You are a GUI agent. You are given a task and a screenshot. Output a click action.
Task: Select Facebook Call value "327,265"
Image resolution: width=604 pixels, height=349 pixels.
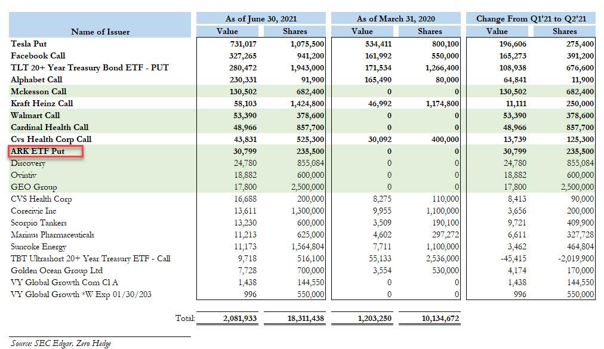(243, 56)
